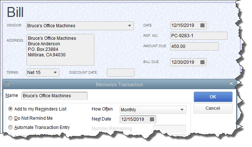Click the Amount Due field
Image resolution: width=252 pixels, height=147 pixels.
[194, 46]
